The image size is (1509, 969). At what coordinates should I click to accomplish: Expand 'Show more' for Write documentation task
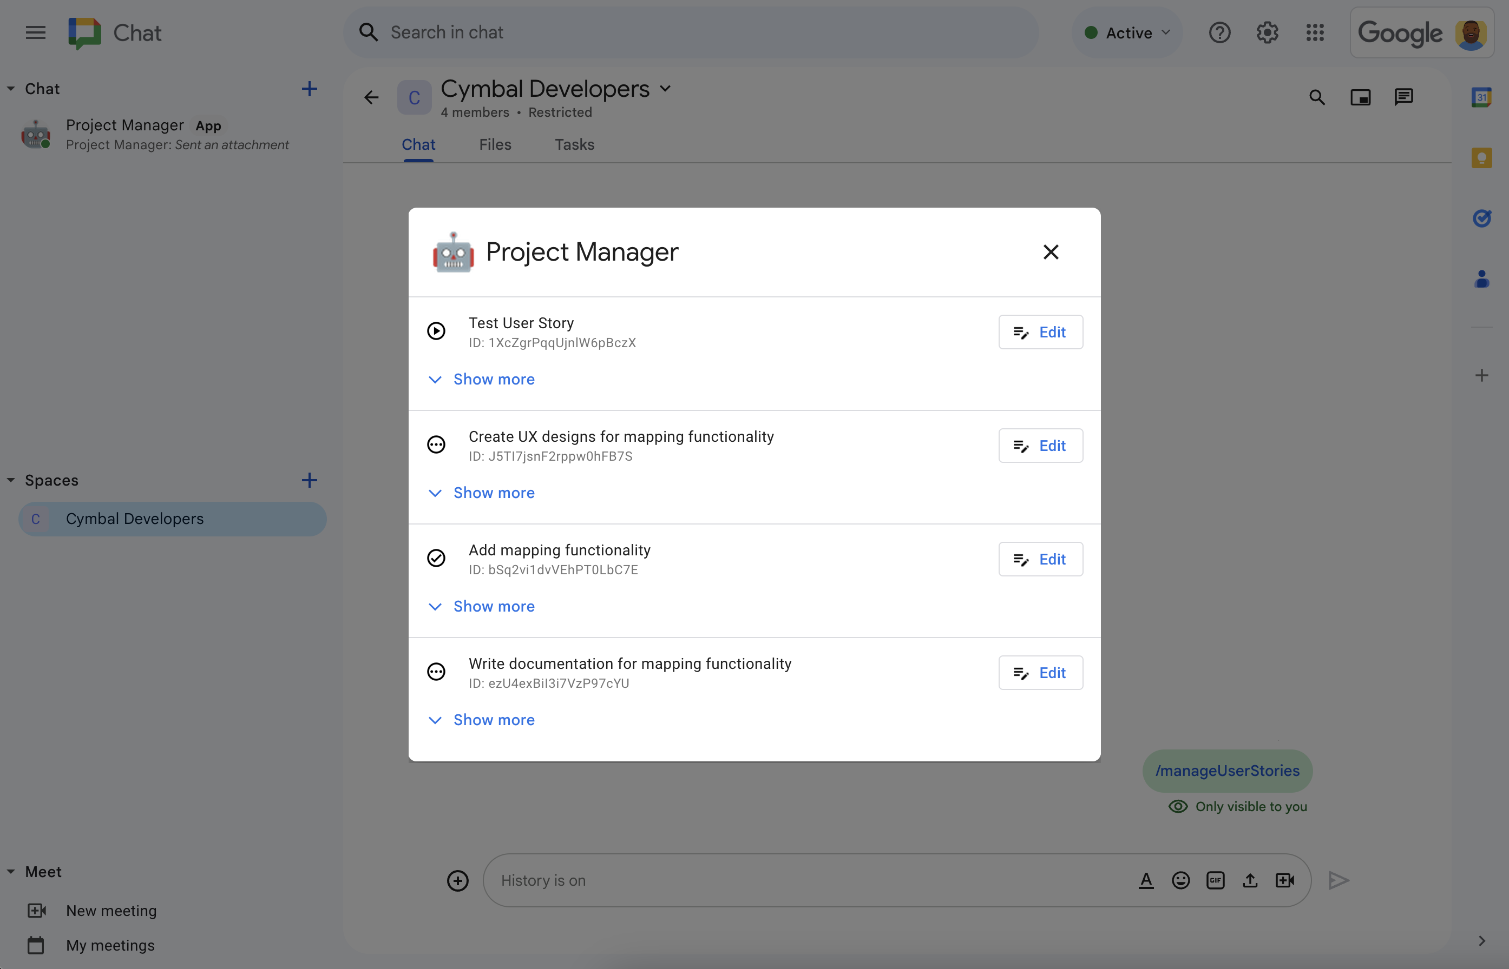pyautogui.click(x=494, y=720)
